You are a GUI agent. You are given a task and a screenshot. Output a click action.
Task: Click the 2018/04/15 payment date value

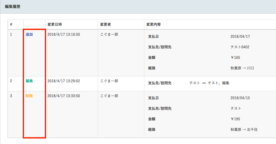[240, 98]
